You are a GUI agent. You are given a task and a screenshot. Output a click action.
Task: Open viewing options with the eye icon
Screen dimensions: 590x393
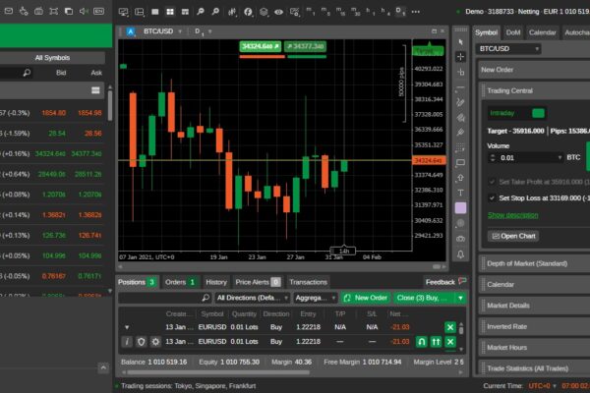click(278, 12)
